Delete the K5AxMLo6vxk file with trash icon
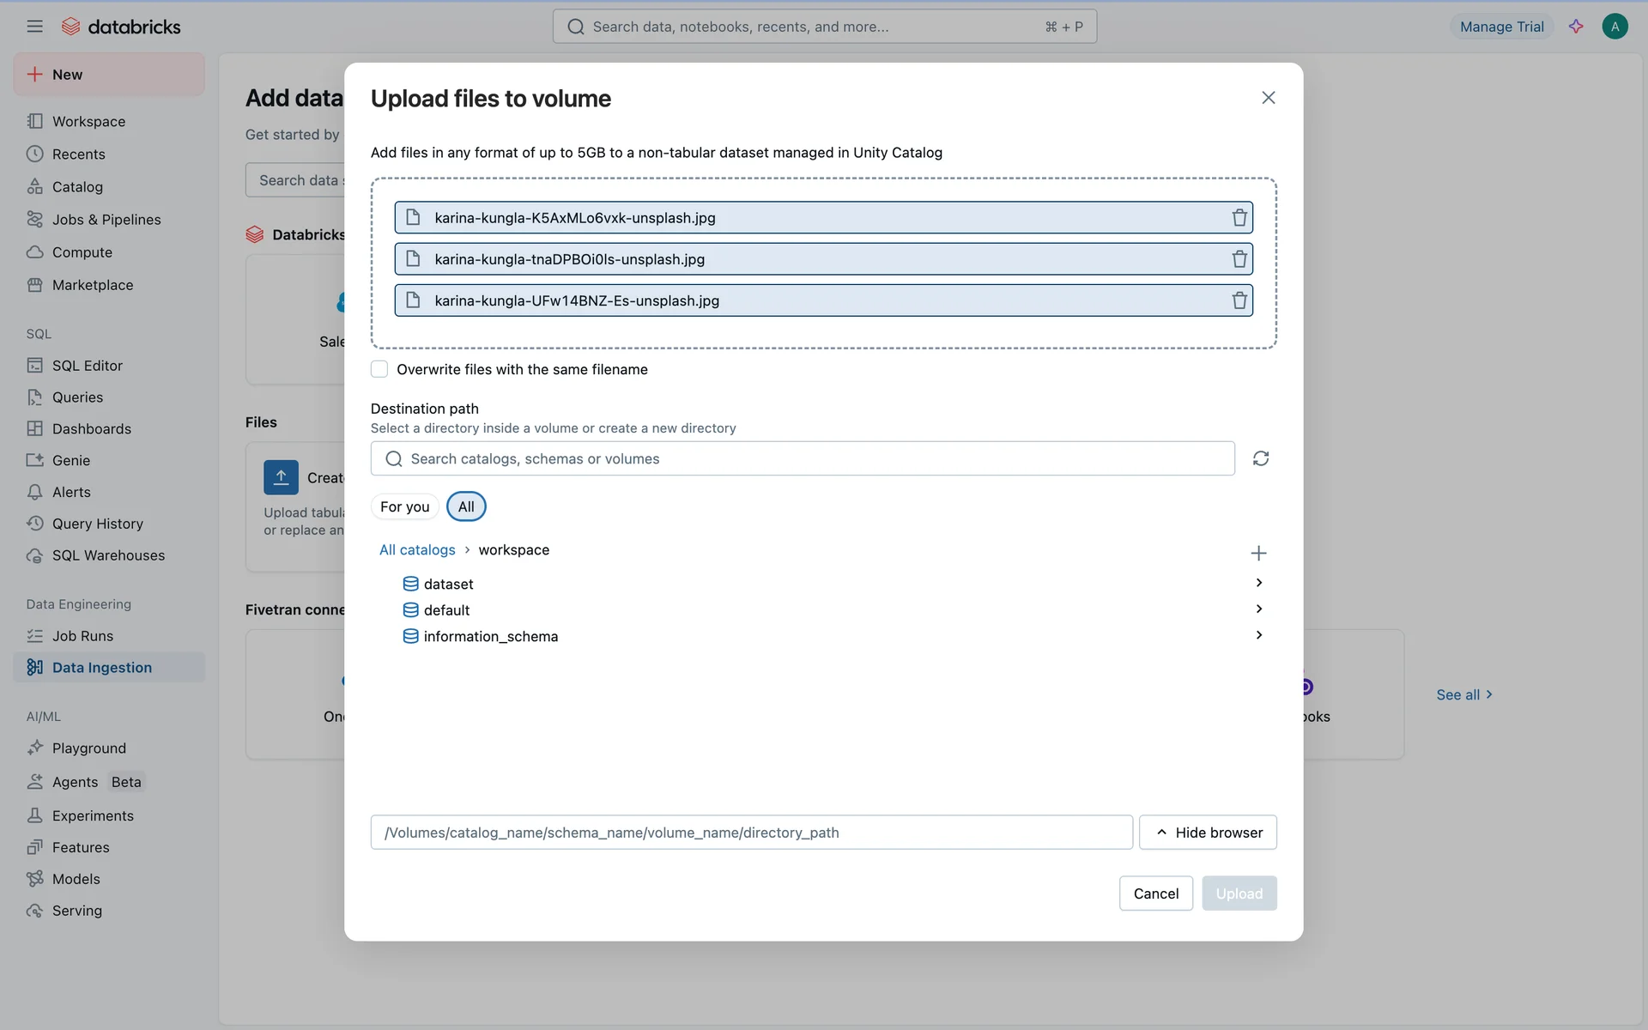Image resolution: width=1648 pixels, height=1030 pixels. click(1239, 218)
